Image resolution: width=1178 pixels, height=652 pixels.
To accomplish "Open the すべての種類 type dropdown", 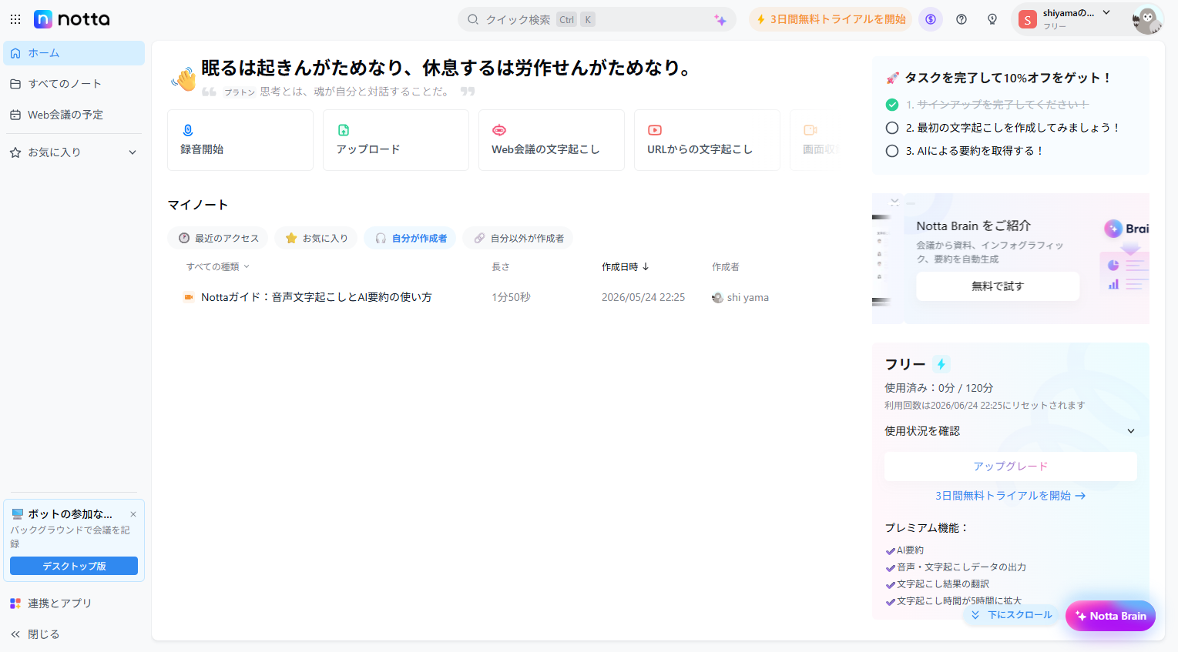I will click(x=218, y=267).
